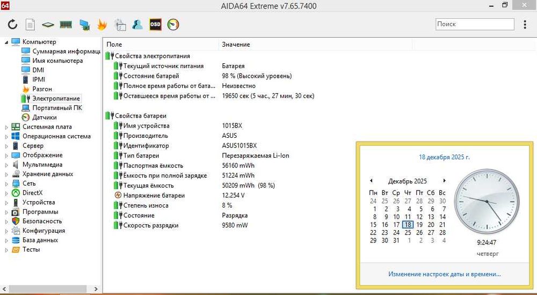Click the Декабрь 2025 calendar header
Screen dimensions: 537x295
(408, 181)
